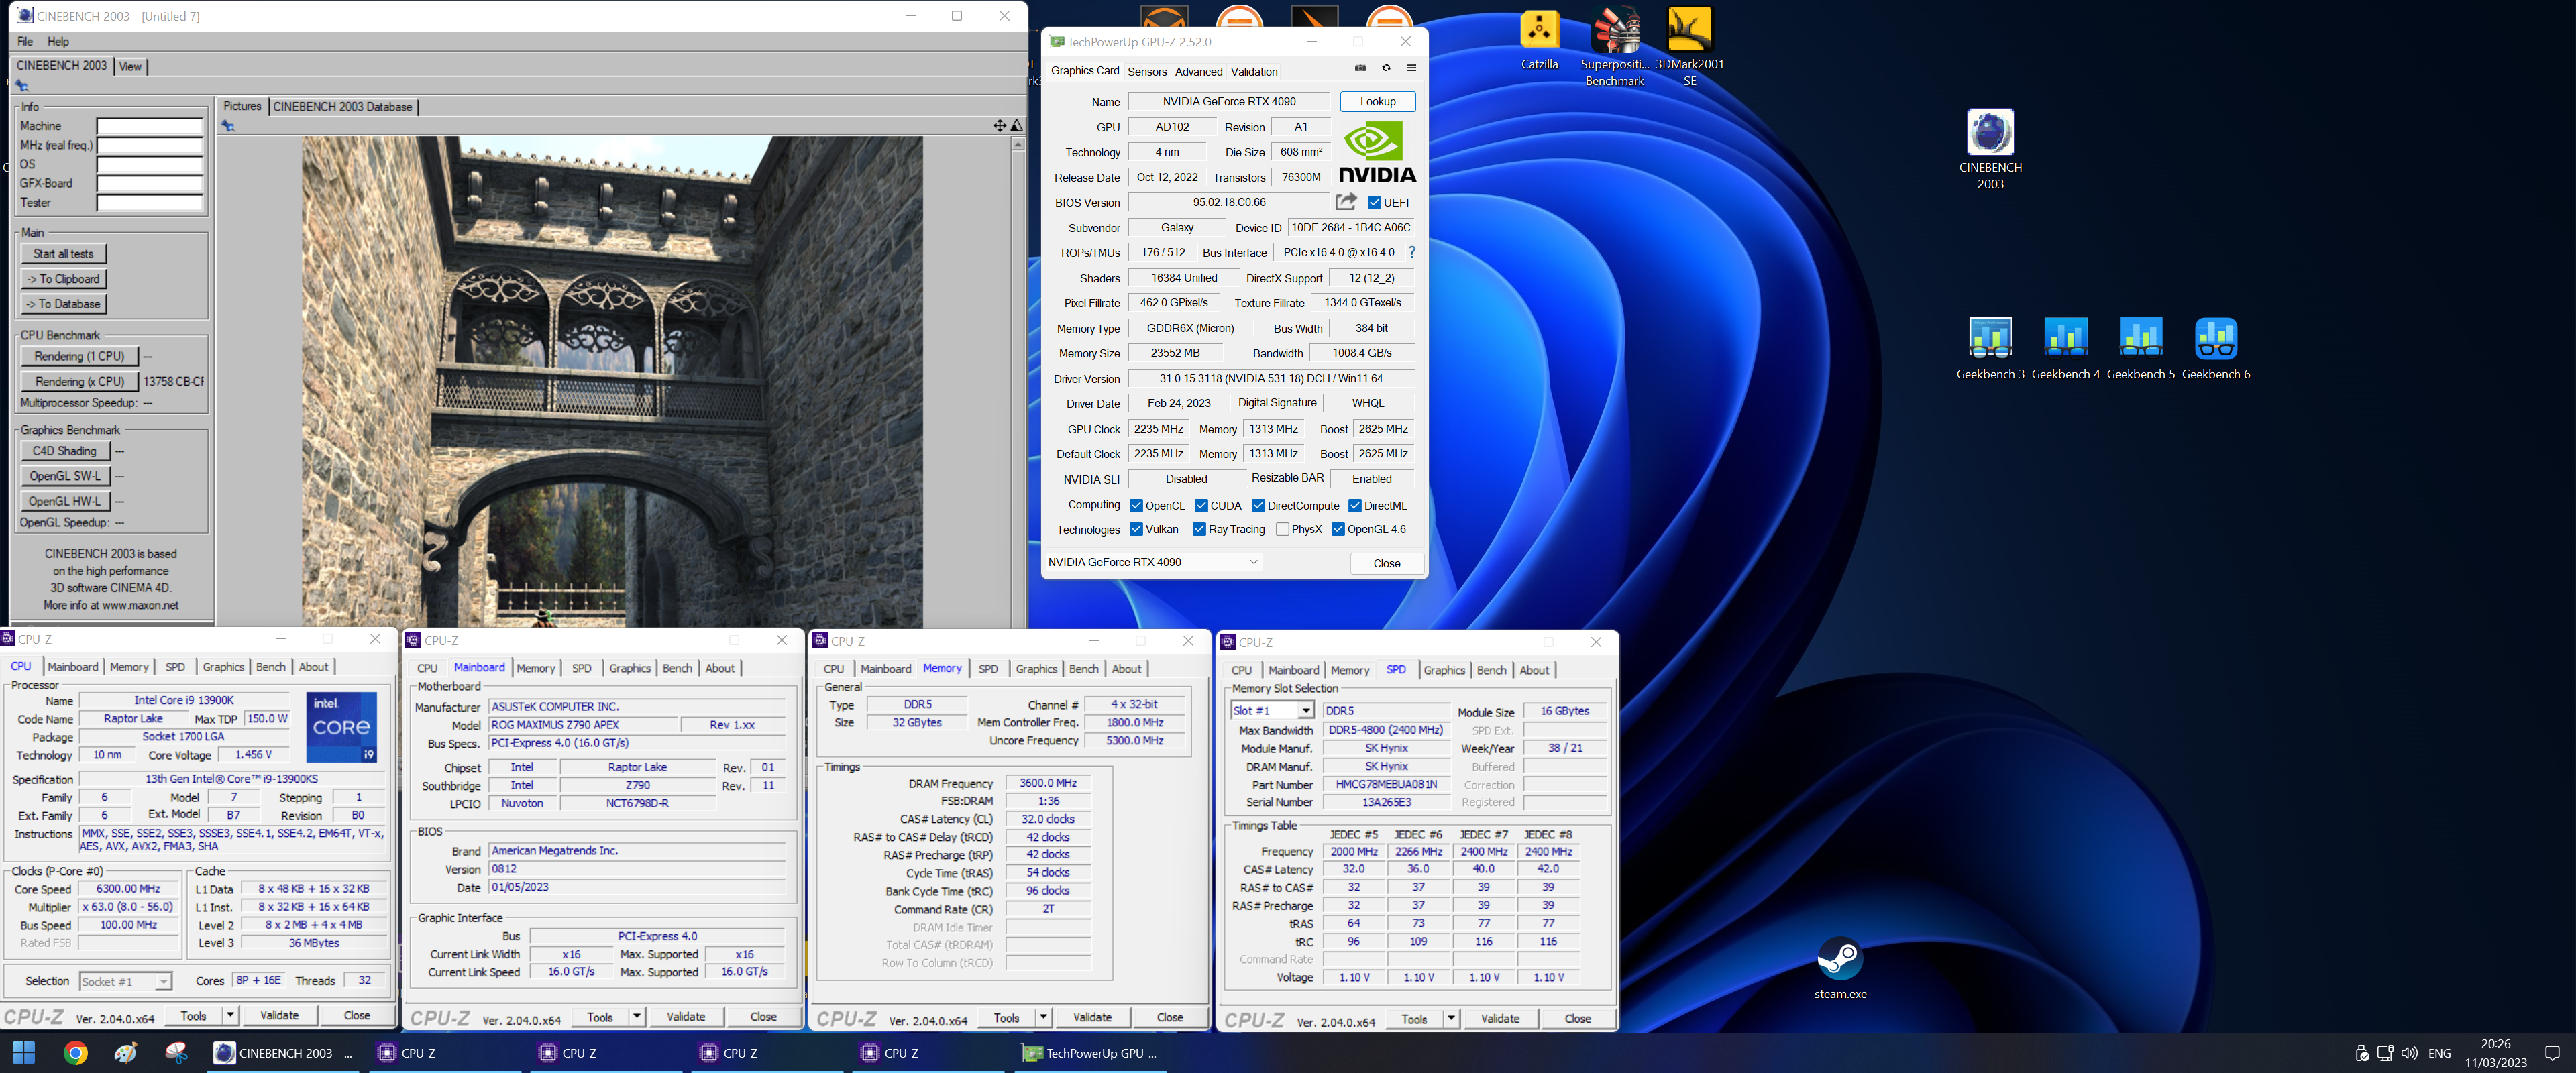This screenshot has height=1073, width=2576.
Task: Open the Geekbench 4 desktop icon
Action: tap(2065, 348)
